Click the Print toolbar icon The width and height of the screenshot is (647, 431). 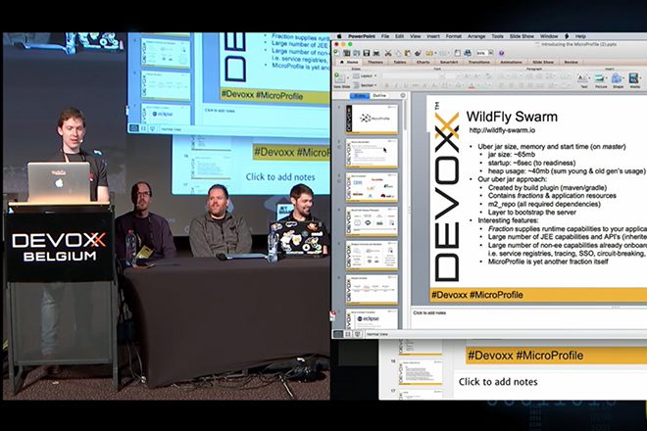coord(376,53)
